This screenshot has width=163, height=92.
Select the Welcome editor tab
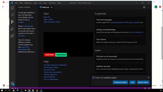pos(46,7)
